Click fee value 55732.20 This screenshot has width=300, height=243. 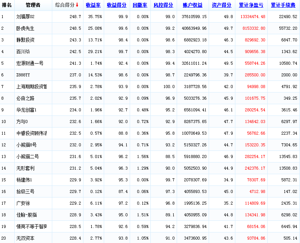click(x=288, y=28)
